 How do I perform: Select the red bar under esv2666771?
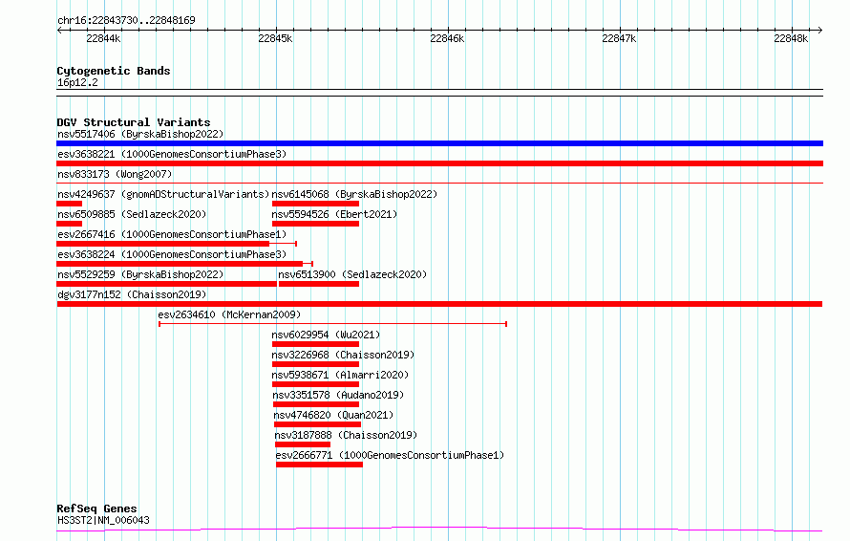pyautogui.click(x=319, y=465)
